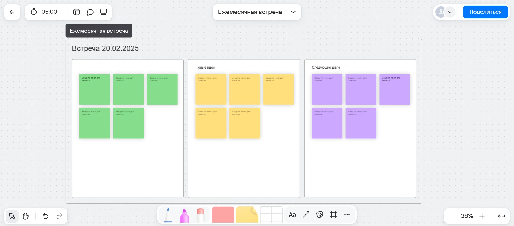This screenshot has width=514, height=226.
Task: Open the board title dropdown chevron
Action: coord(293,12)
